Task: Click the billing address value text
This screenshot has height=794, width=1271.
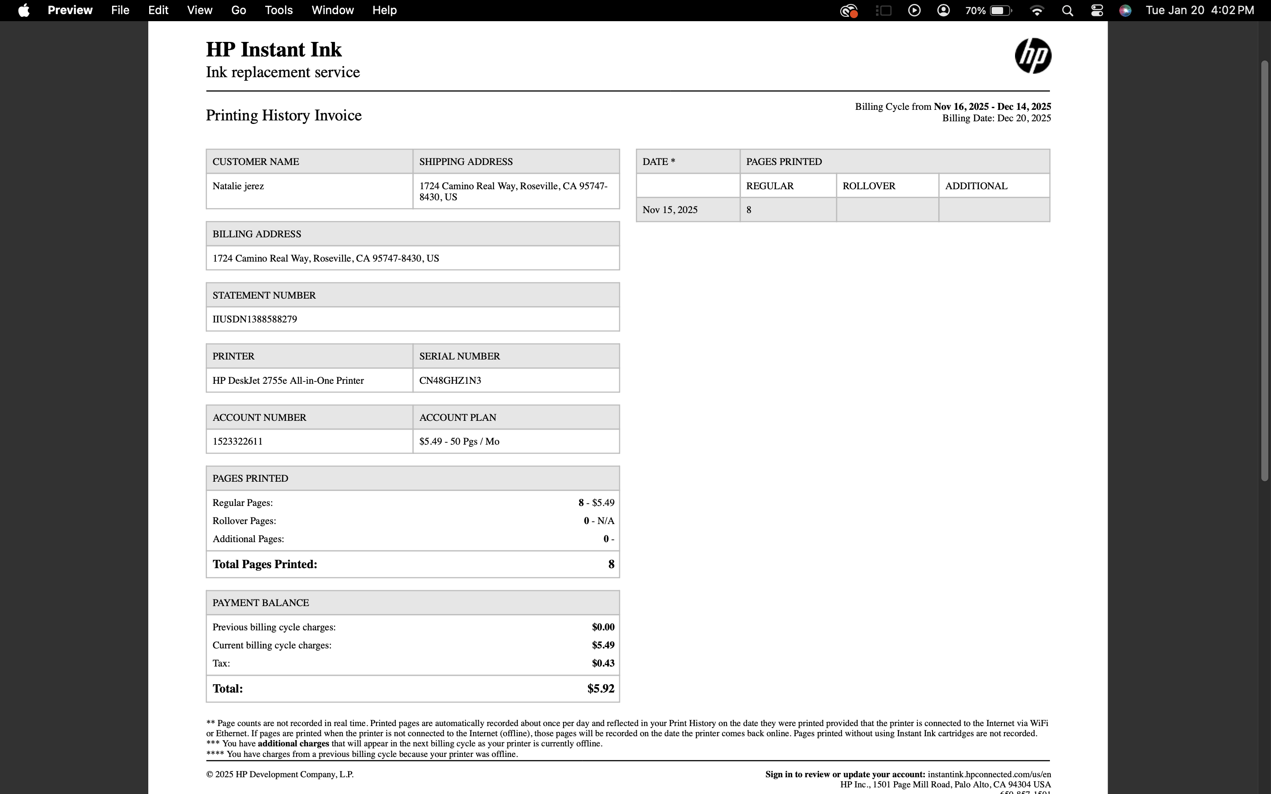Action: pyautogui.click(x=326, y=258)
